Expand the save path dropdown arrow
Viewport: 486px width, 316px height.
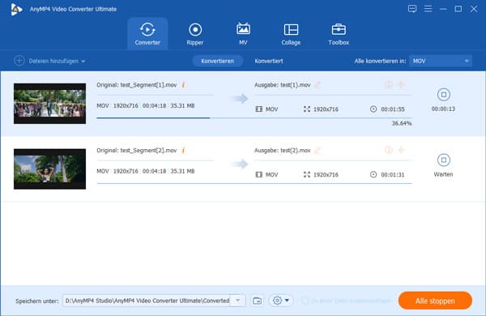click(238, 301)
